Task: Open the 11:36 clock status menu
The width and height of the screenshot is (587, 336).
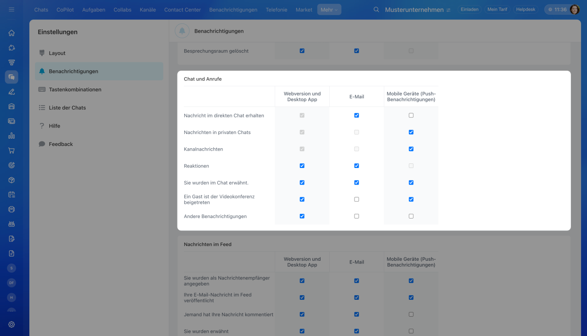Action: [x=557, y=10]
